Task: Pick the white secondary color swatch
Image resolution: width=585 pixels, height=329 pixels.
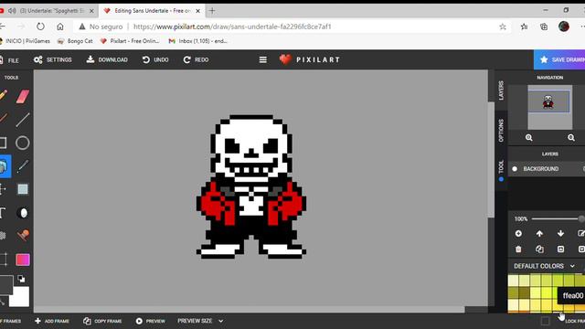Action: tap(19, 298)
